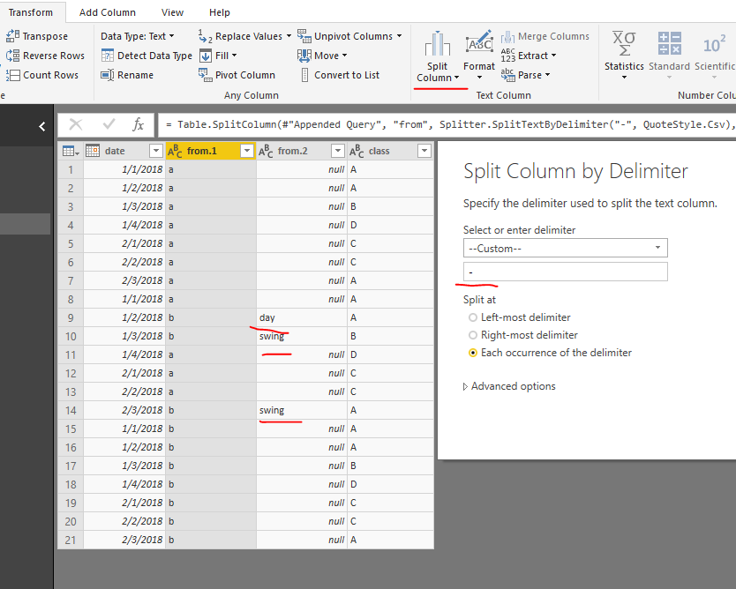Click the Unpivot Columns icon
736x589 pixels.
pos(304,36)
